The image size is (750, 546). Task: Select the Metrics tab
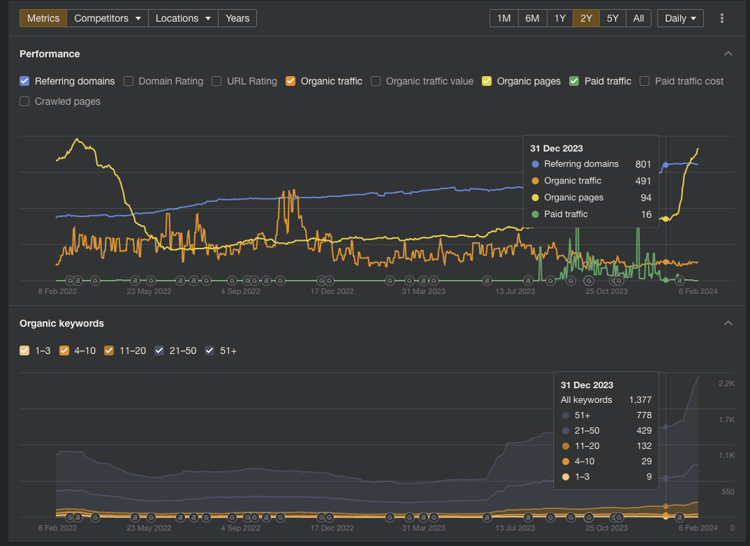point(43,18)
